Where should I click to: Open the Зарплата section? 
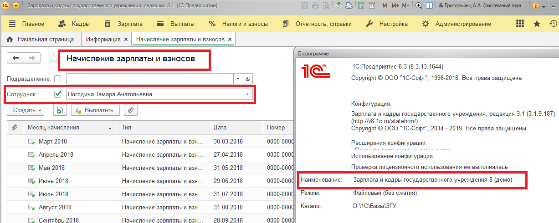[x=123, y=24]
